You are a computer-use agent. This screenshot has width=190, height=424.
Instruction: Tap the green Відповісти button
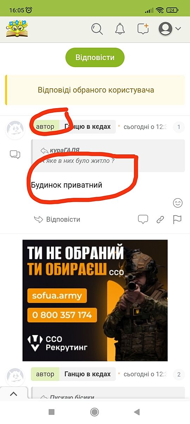coord(95,58)
